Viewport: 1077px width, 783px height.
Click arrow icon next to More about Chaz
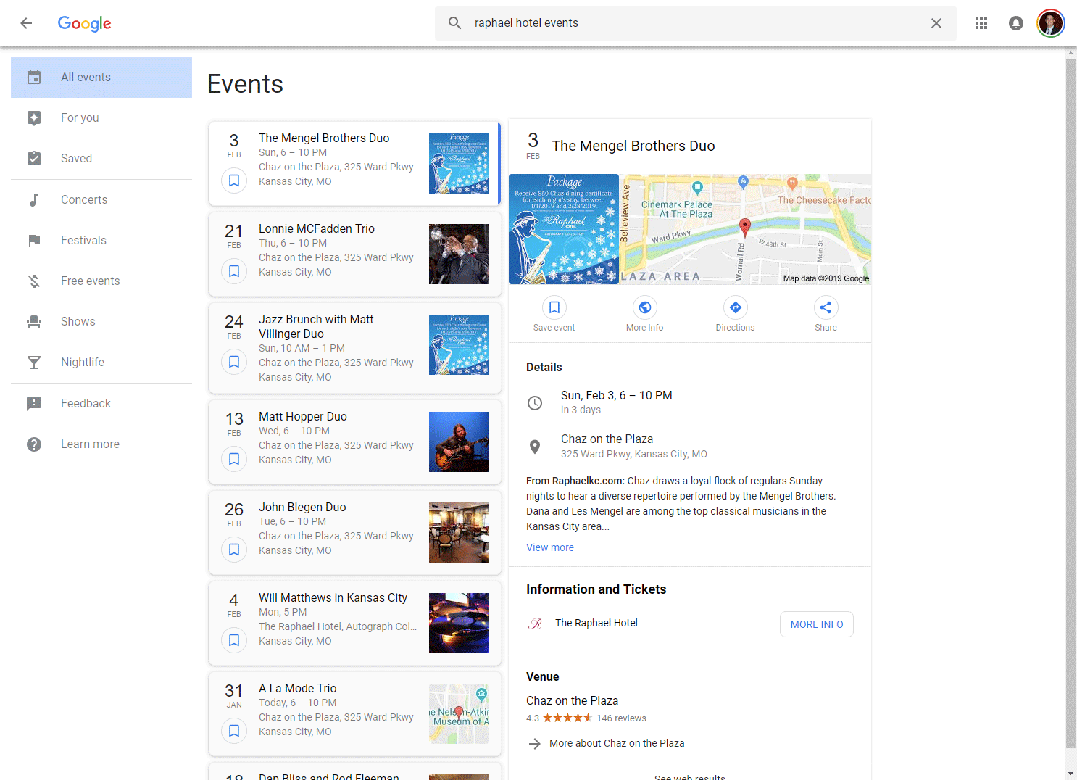pyautogui.click(x=535, y=743)
